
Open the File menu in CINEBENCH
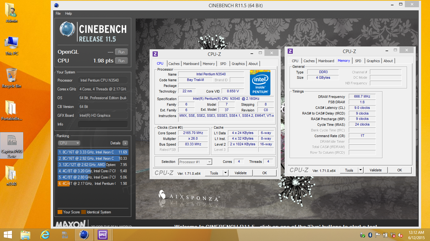click(x=58, y=13)
